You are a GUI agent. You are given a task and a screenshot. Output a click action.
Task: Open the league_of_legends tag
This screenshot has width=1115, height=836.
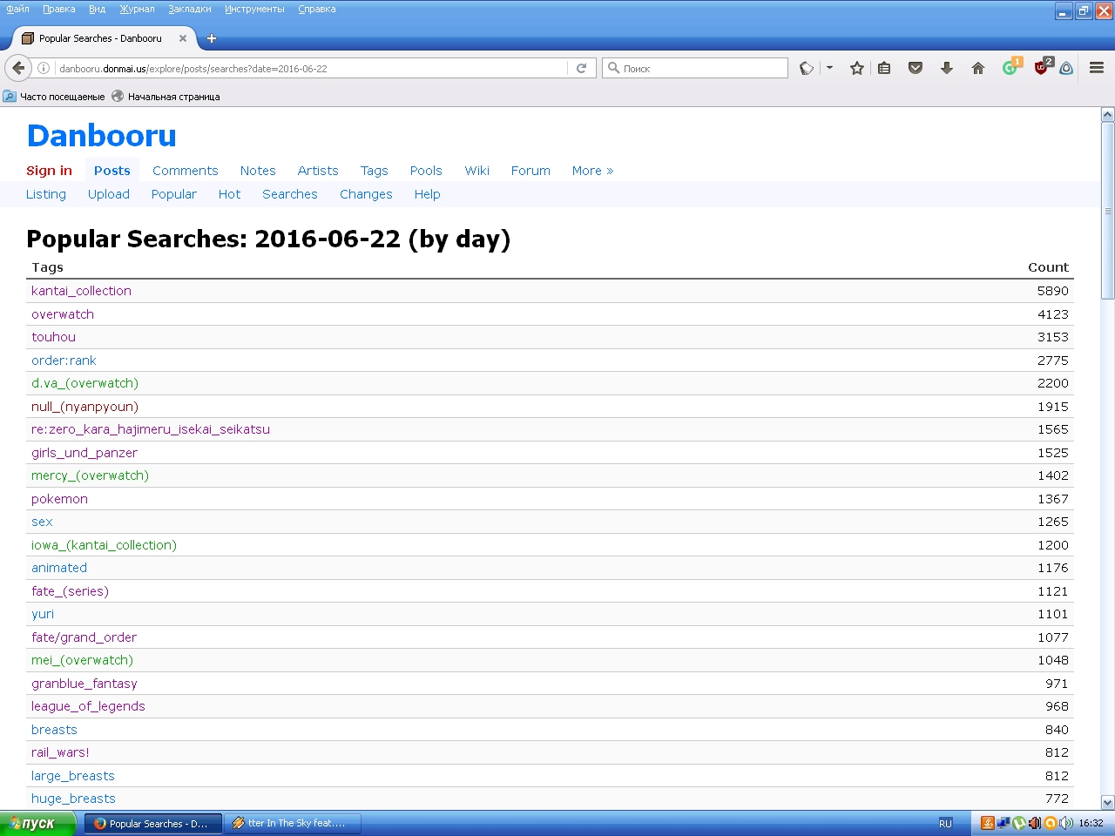pos(88,706)
